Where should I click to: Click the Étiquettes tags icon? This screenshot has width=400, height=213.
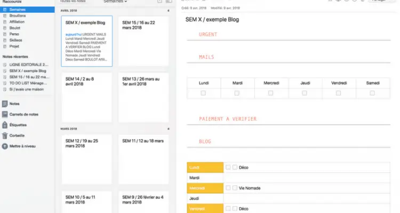click(5, 125)
